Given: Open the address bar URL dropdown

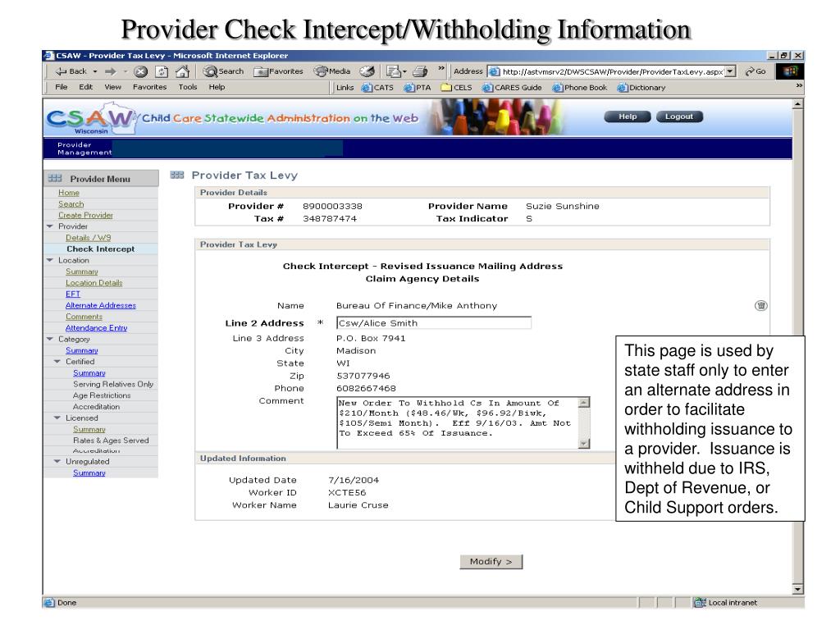Looking at the screenshot, I should (x=731, y=71).
